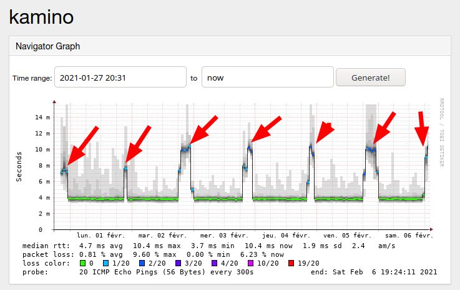The image size is (460, 290).
Task: Focus the start time field showing 2021-01-27 20:31
Action: (x=120, y=78)
